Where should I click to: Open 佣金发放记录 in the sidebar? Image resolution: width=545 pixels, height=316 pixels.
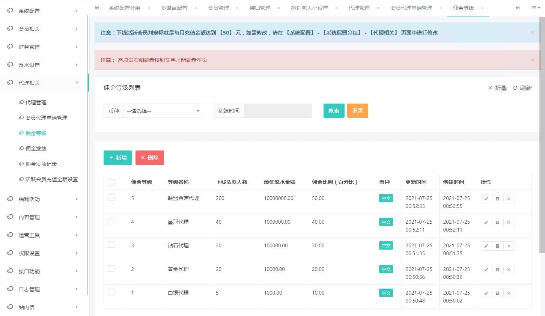click(x=41, y=164)
